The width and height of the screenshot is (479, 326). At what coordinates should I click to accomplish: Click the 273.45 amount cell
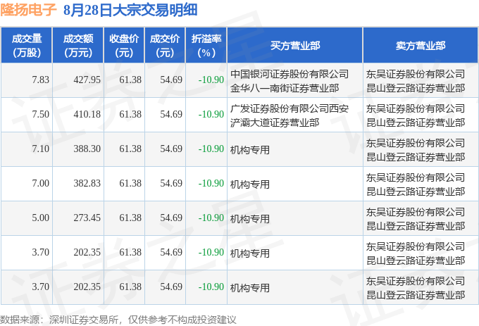(x=78, y=218)
